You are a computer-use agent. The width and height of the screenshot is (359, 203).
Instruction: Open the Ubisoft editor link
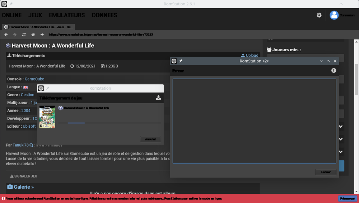pyautogui.click(x=29, y=126)
